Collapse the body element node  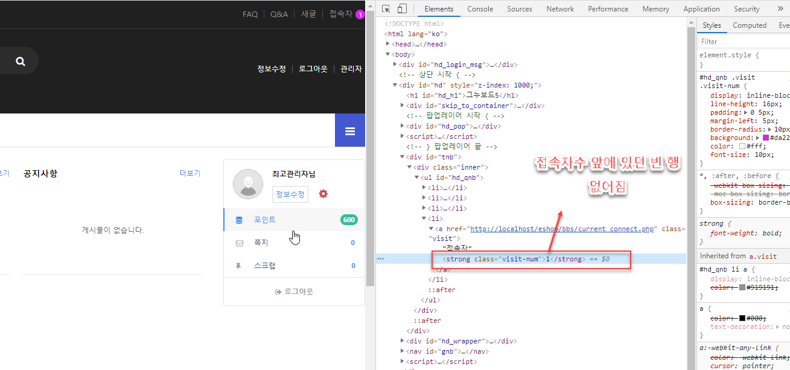(389, 54)
